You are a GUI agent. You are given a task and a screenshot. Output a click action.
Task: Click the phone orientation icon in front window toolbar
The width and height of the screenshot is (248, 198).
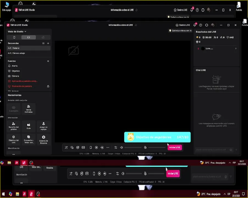(91, 147)
